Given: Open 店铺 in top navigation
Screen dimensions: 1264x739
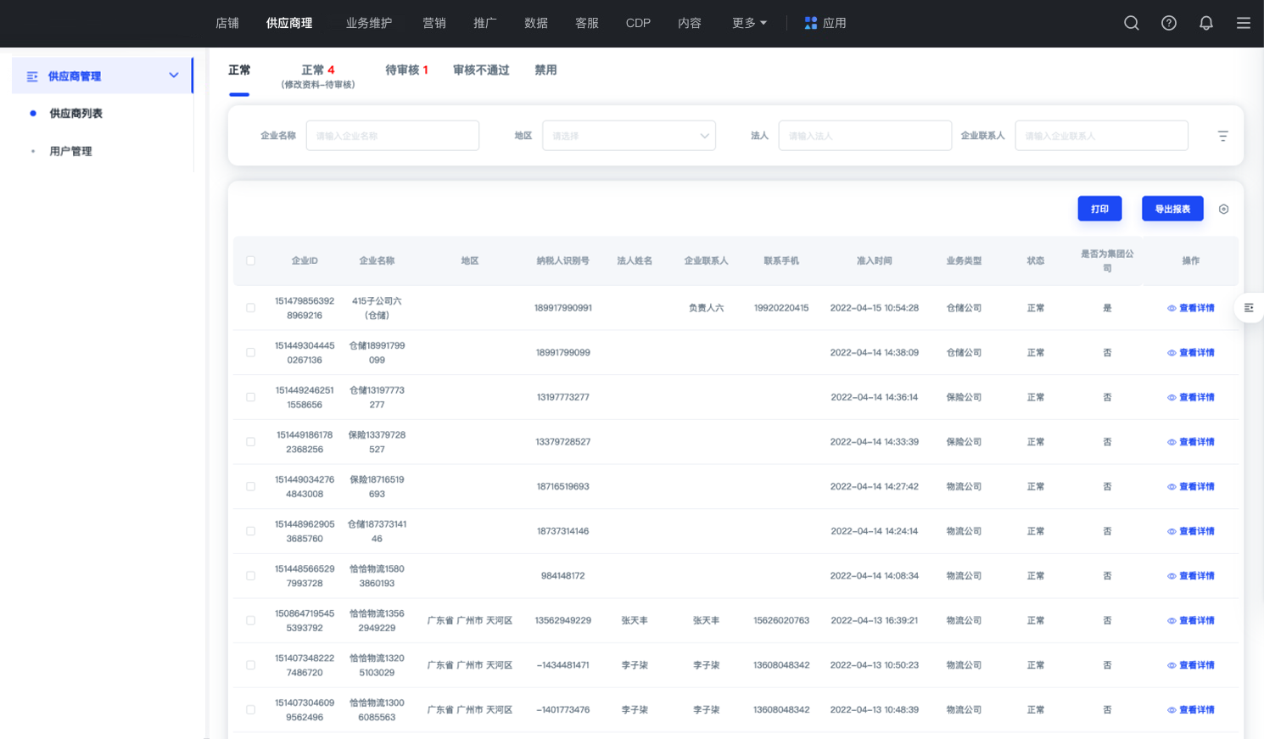Looking at the screenshot, I should [227, 23].
